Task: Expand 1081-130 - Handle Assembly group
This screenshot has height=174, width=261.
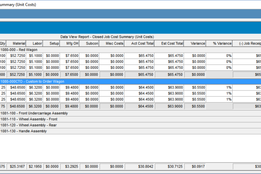Action: (130, 131)
